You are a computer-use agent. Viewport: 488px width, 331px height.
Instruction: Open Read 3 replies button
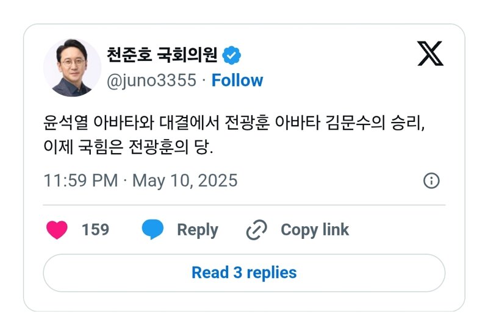click(244, 273)
